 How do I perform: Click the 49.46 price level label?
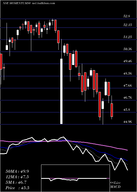click(128, 61)
